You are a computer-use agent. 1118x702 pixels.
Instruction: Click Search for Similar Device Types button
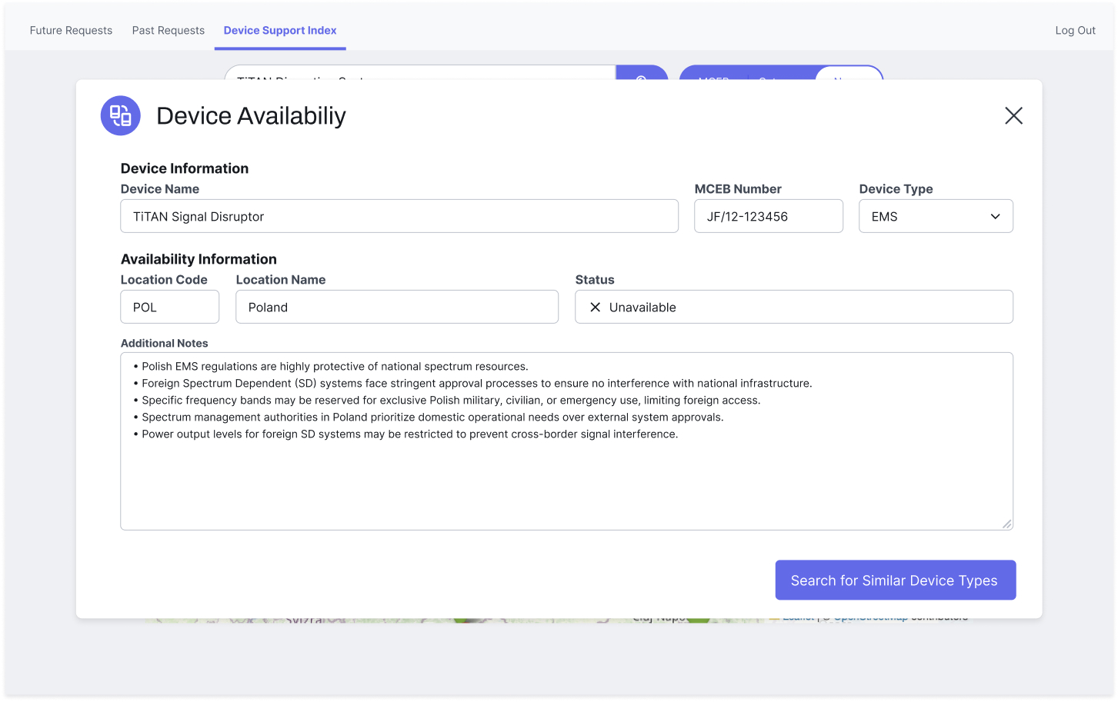pyautogui.click(x=895, y=580)
